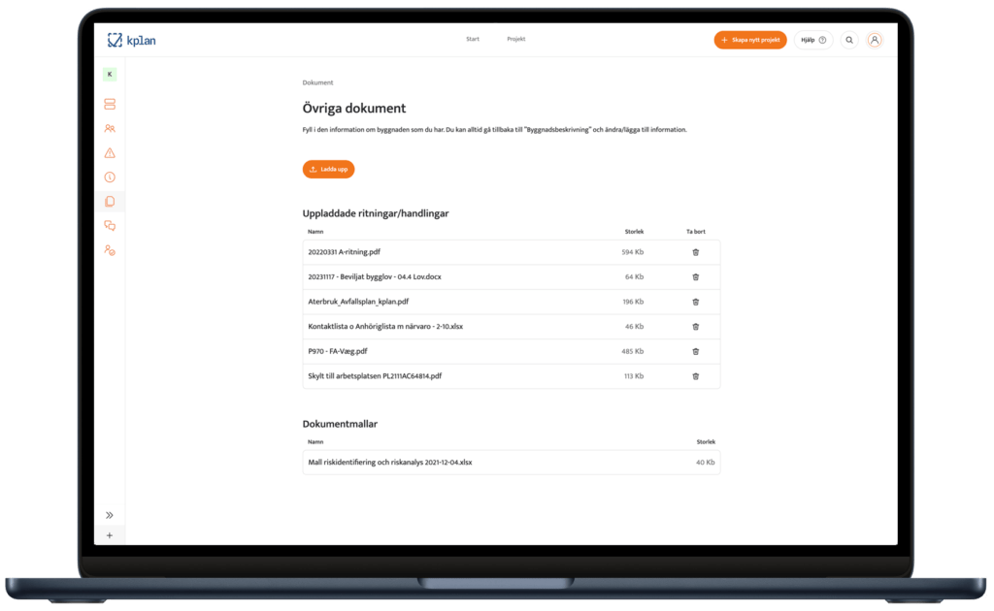This screenshot has width=994, height=611.
Task: Open the people icon in sidebar
Action: point(110,128)
